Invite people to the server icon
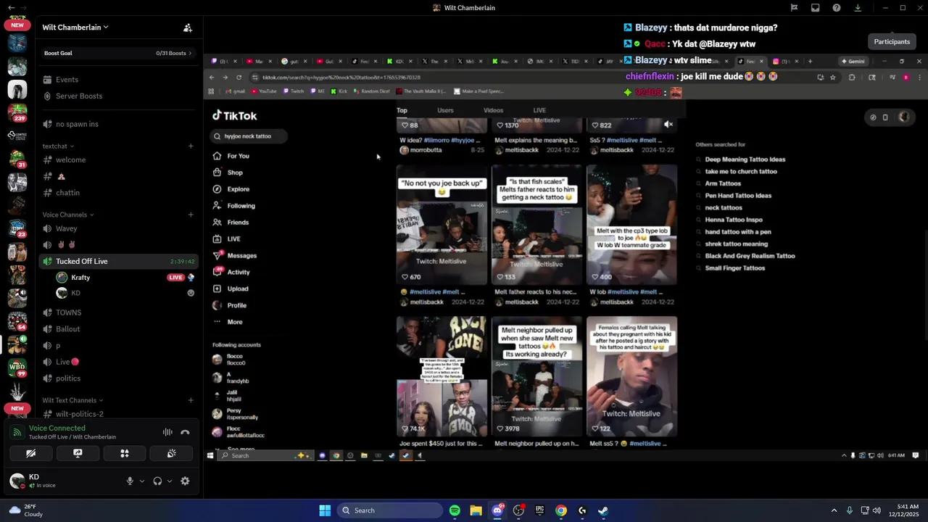 (188, 28)
